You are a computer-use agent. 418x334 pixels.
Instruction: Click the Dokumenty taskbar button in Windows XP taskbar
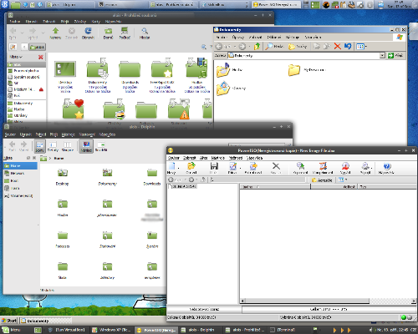tap(46, 321)
